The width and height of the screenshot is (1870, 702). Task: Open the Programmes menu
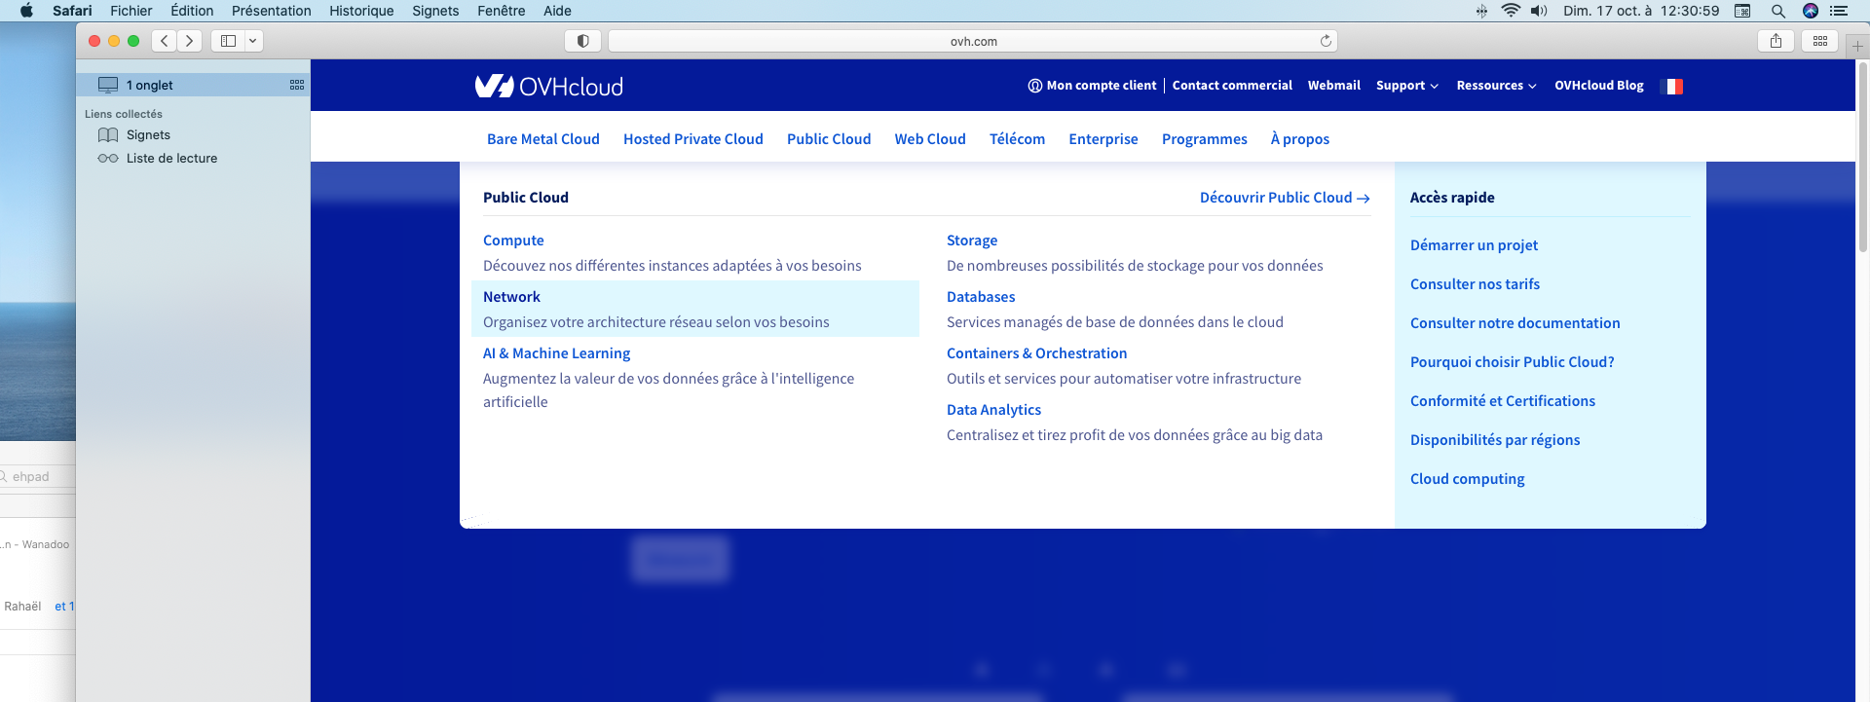(1204, 139)
